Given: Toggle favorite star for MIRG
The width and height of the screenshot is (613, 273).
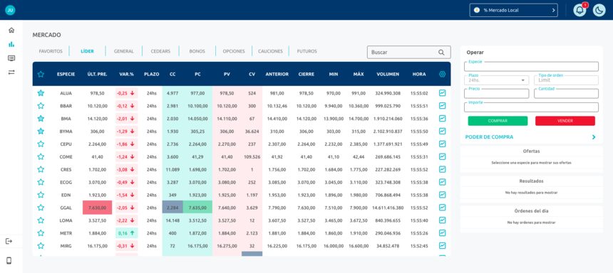Looking at the screenshot, I should 41,246.
